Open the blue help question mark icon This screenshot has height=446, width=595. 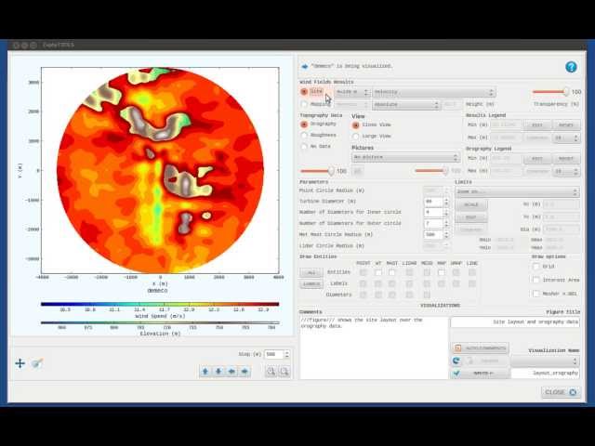tap(571, 67)
